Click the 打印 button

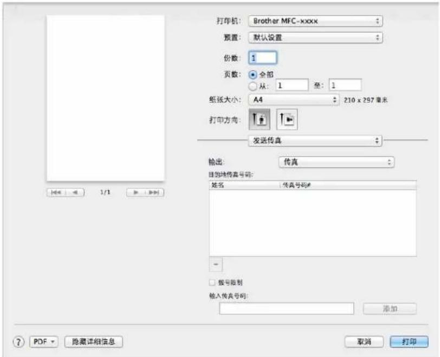point(409,342)
